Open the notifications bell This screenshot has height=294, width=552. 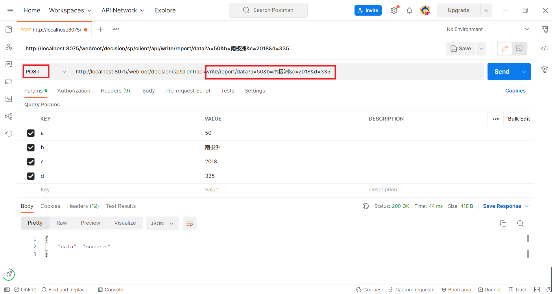[409, 11]
